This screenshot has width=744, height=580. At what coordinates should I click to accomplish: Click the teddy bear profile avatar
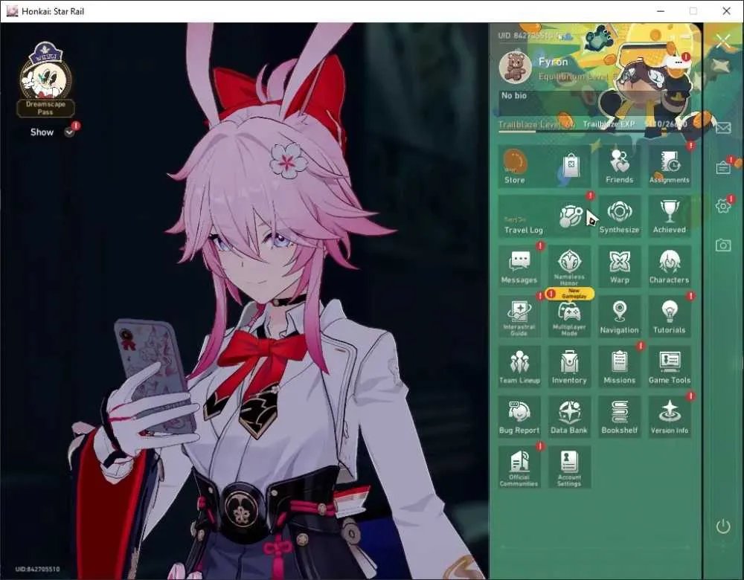[x=515, y=68]
